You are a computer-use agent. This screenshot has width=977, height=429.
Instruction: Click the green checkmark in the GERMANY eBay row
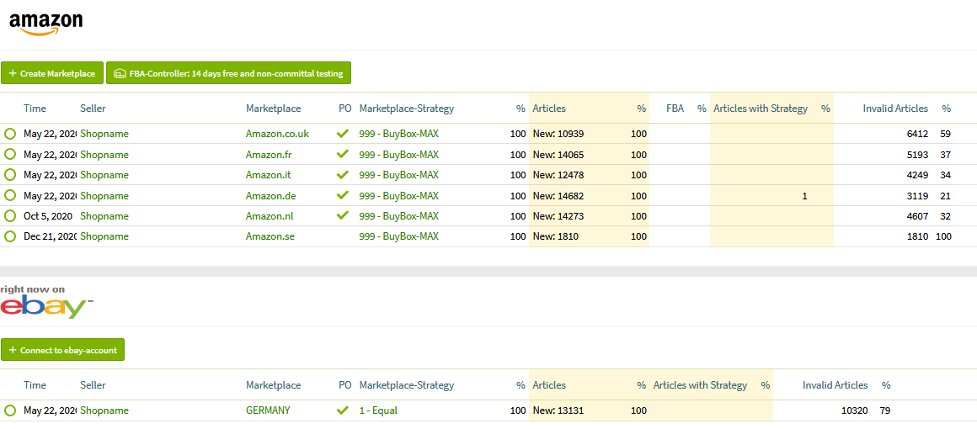pyautogui.click(x=342, y=410)
